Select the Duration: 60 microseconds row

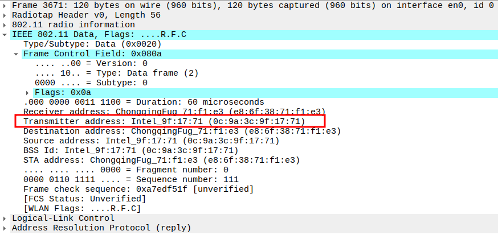(x=144, y=102)
